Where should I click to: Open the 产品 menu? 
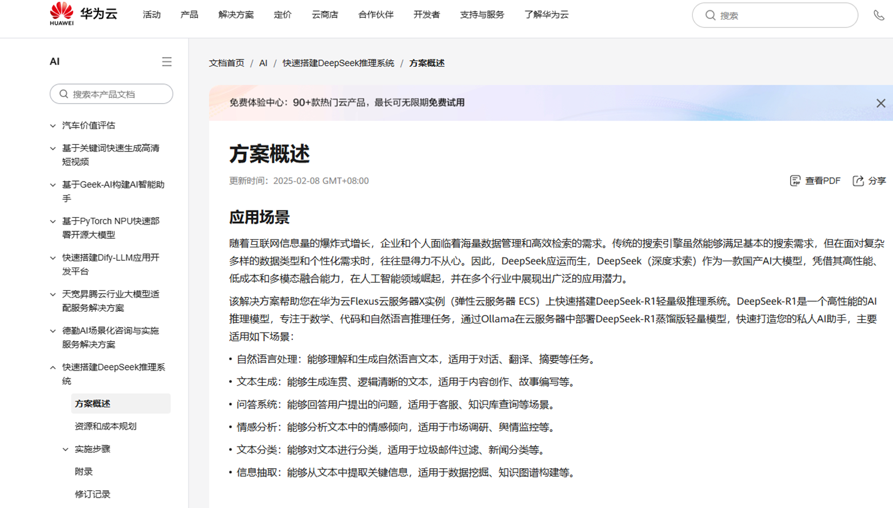click(189, 15)
